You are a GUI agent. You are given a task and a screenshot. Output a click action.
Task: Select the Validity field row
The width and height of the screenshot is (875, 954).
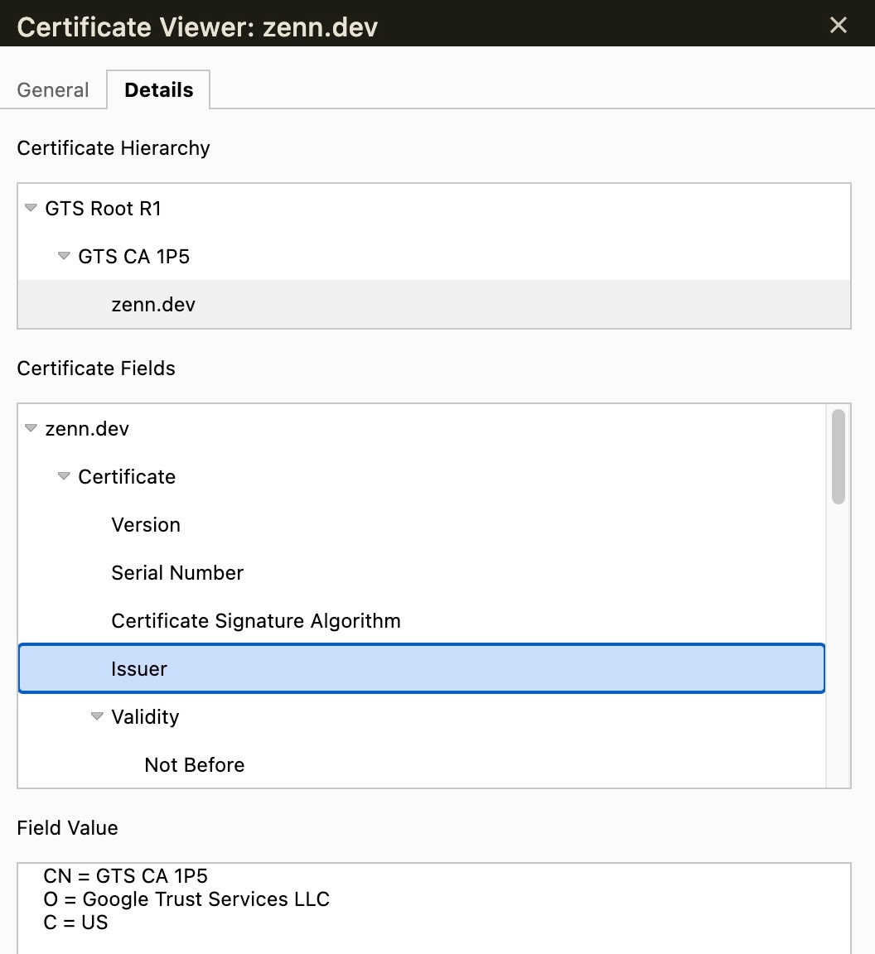(x=422, y=716)
